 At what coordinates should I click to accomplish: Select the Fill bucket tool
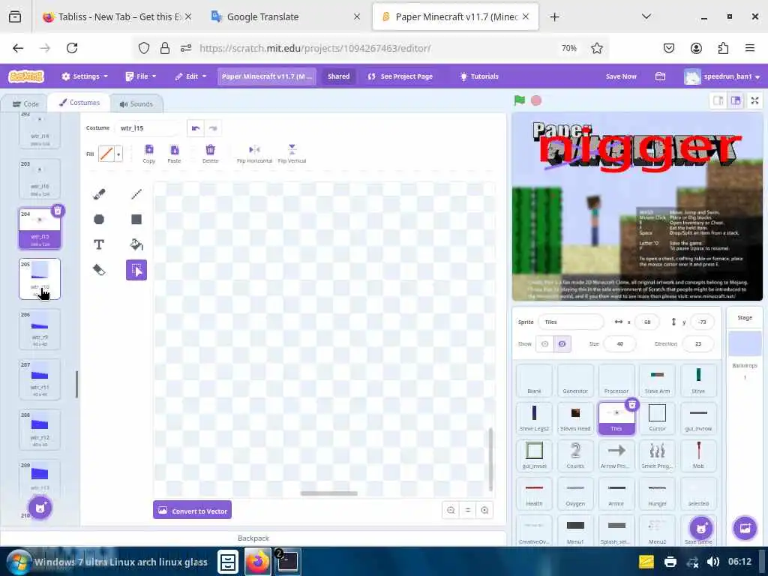pyautogui.click(x=136, y=244)
